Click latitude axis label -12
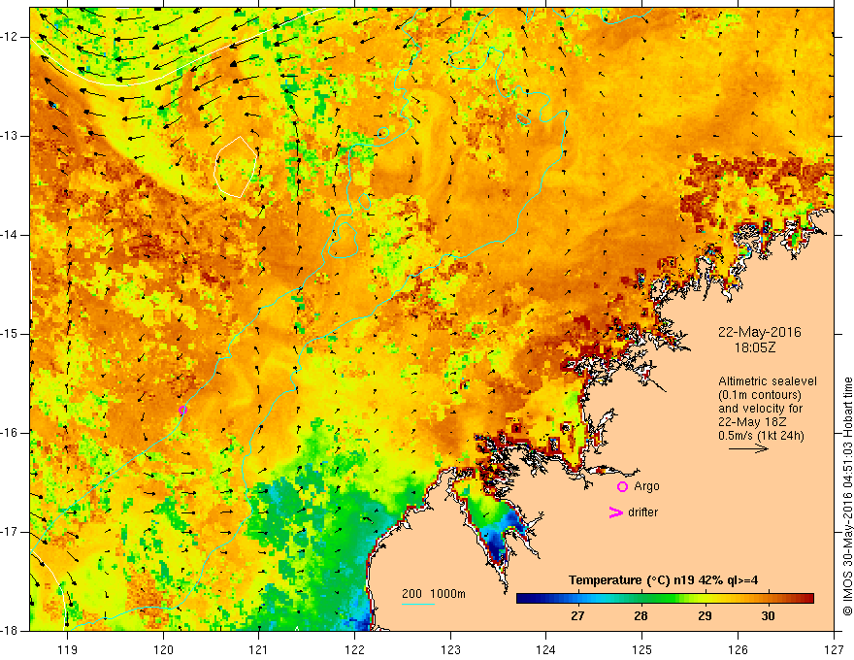The height and width of the screenshot is (660, 854). 11,37
